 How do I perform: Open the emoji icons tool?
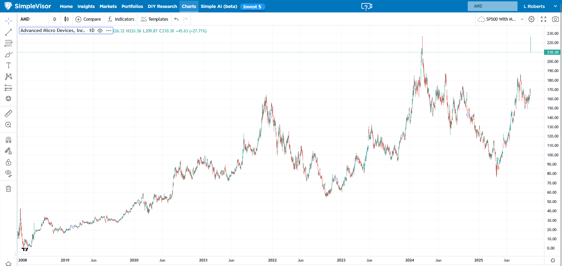9,99
